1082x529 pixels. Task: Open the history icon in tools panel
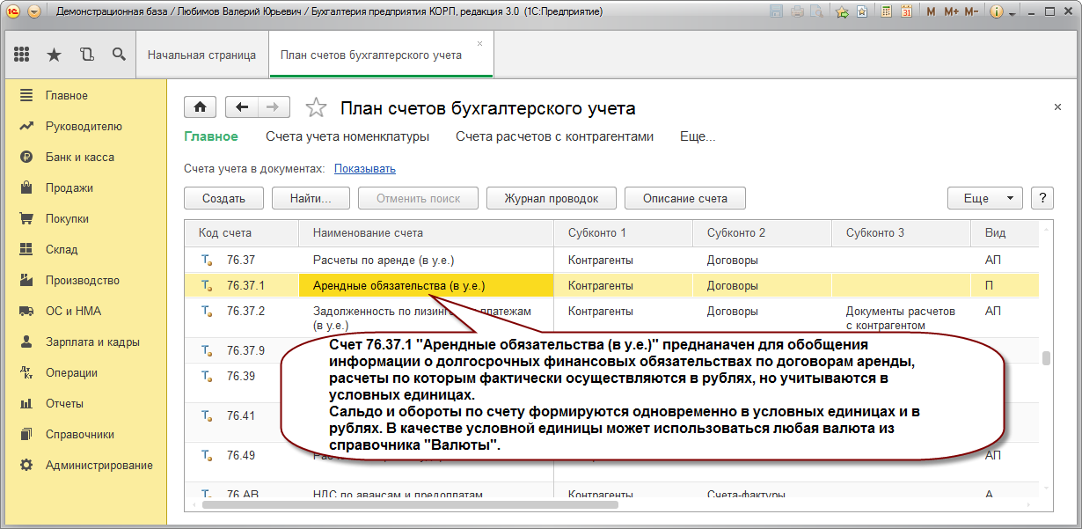(x=86, y=55)
